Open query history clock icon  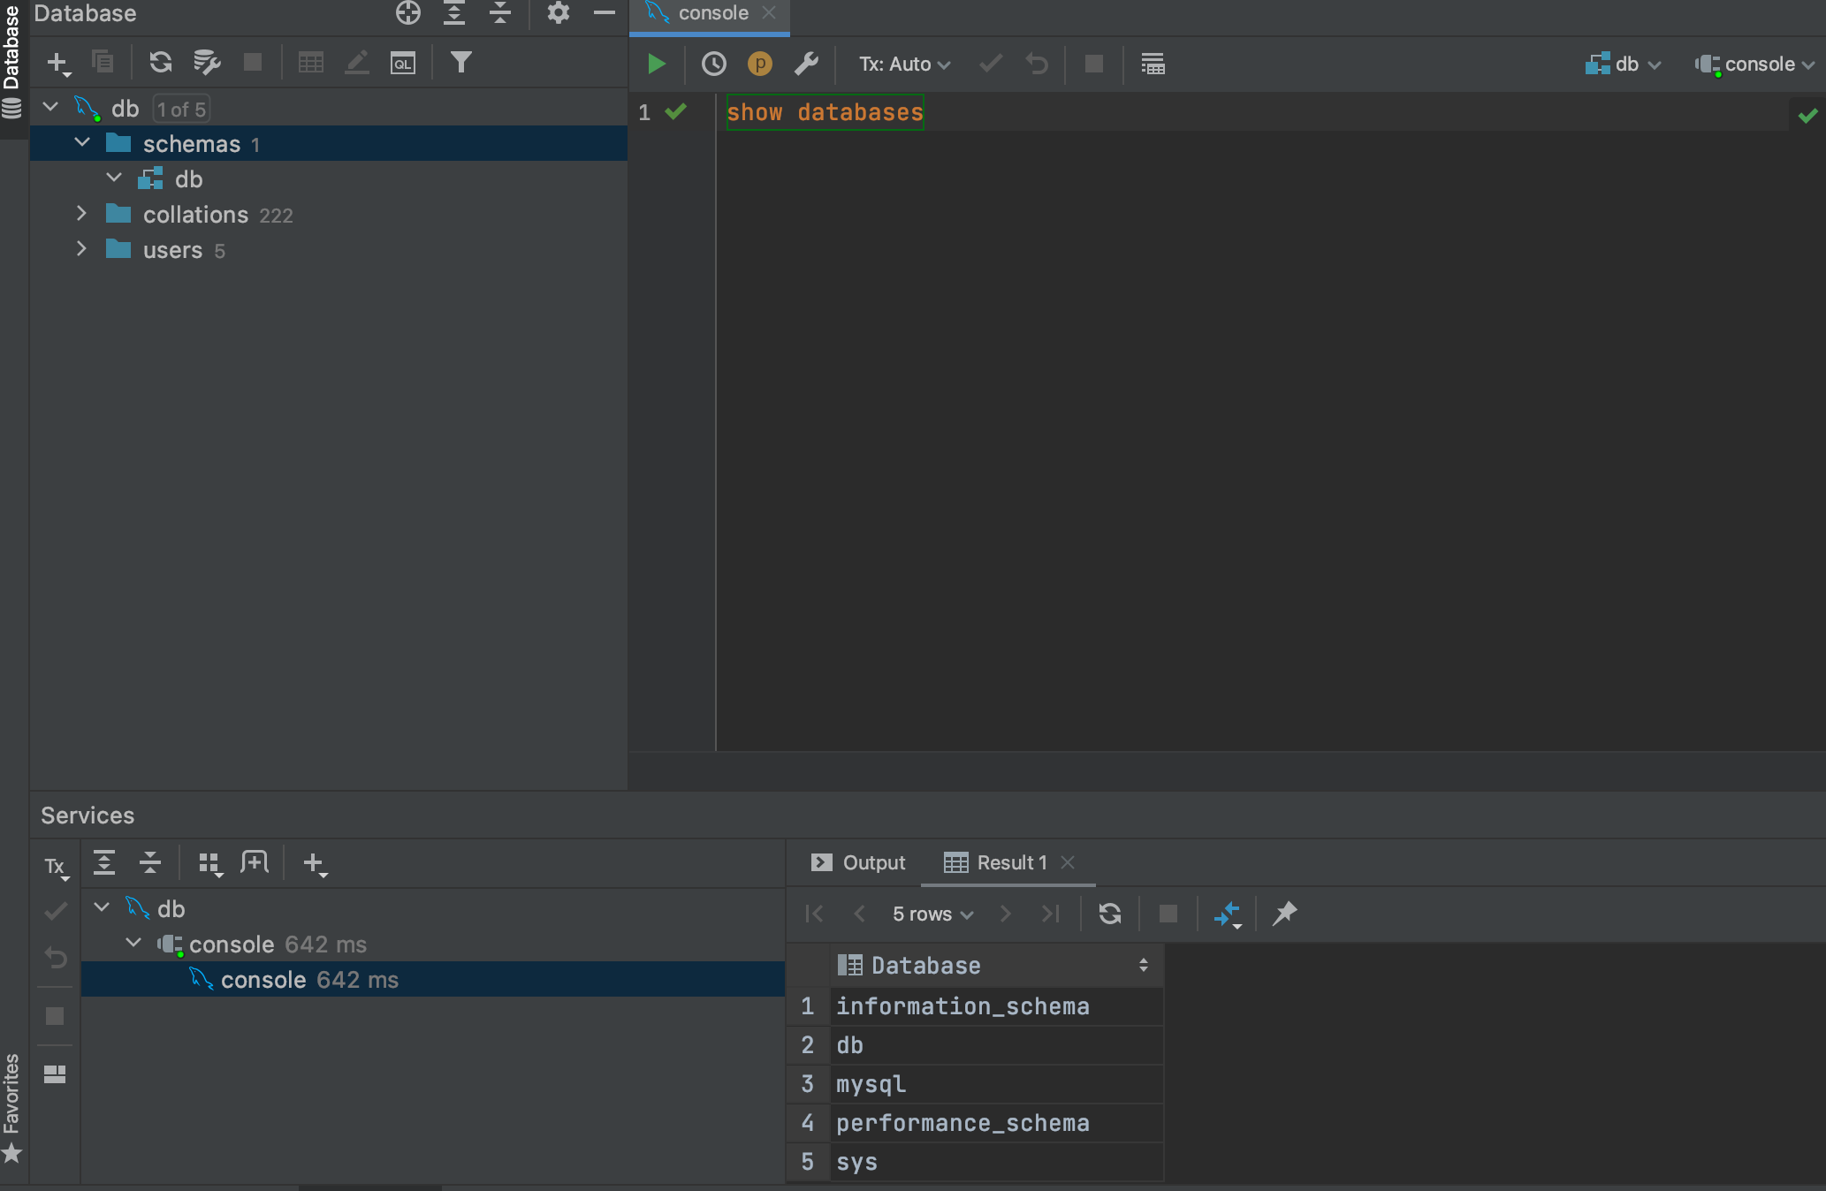[x=713, y=64]
